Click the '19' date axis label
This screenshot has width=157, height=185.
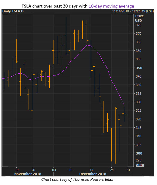17,170
